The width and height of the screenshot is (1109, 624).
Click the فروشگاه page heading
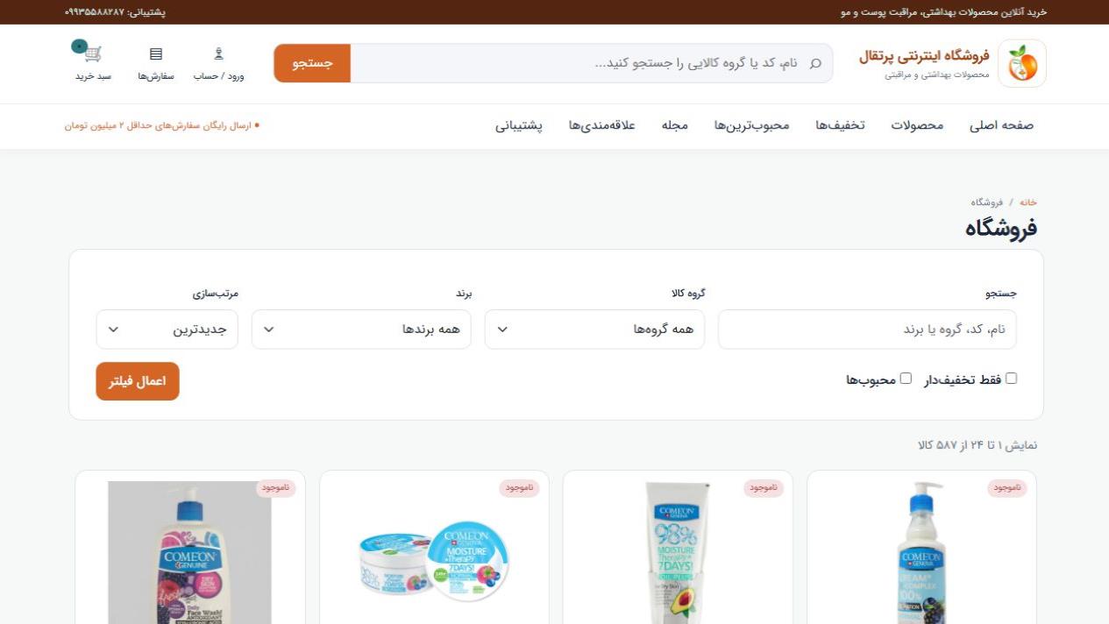click(x=1001, y=228)
